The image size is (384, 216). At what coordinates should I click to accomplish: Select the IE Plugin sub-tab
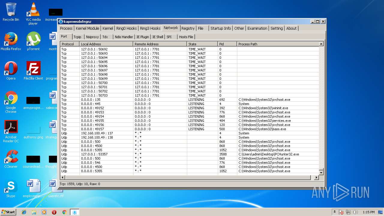pyautogui.click(x=142, y=37)
